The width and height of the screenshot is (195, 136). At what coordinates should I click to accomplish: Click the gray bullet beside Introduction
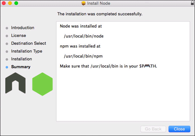(7, 28)
